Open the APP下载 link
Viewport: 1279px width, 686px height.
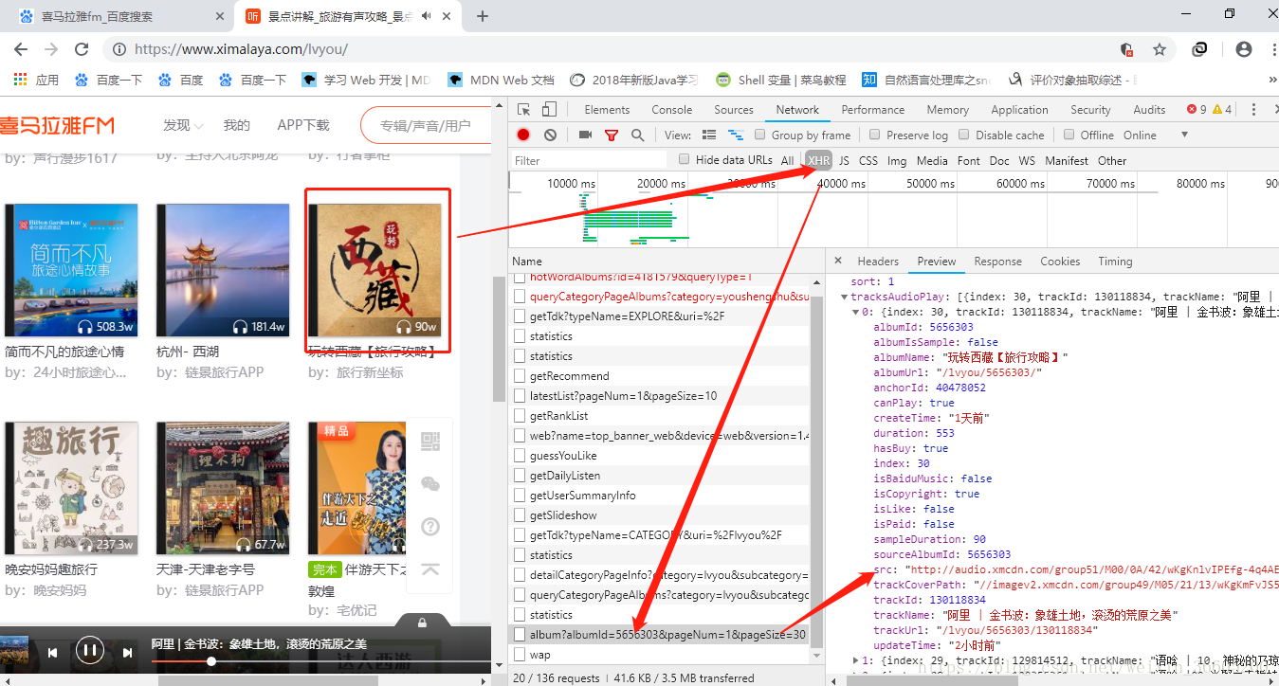[303, 125]
